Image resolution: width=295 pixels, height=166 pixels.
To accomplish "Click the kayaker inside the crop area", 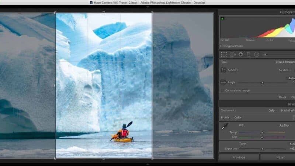I will (122, 132).
